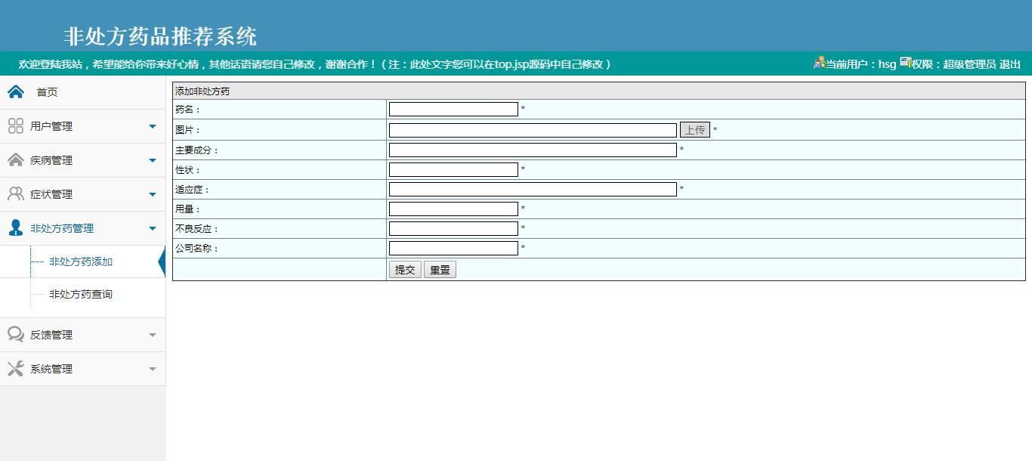Click the 疾病管理 house icon
Screen dimensions: 1032x461
coord(16,160)
